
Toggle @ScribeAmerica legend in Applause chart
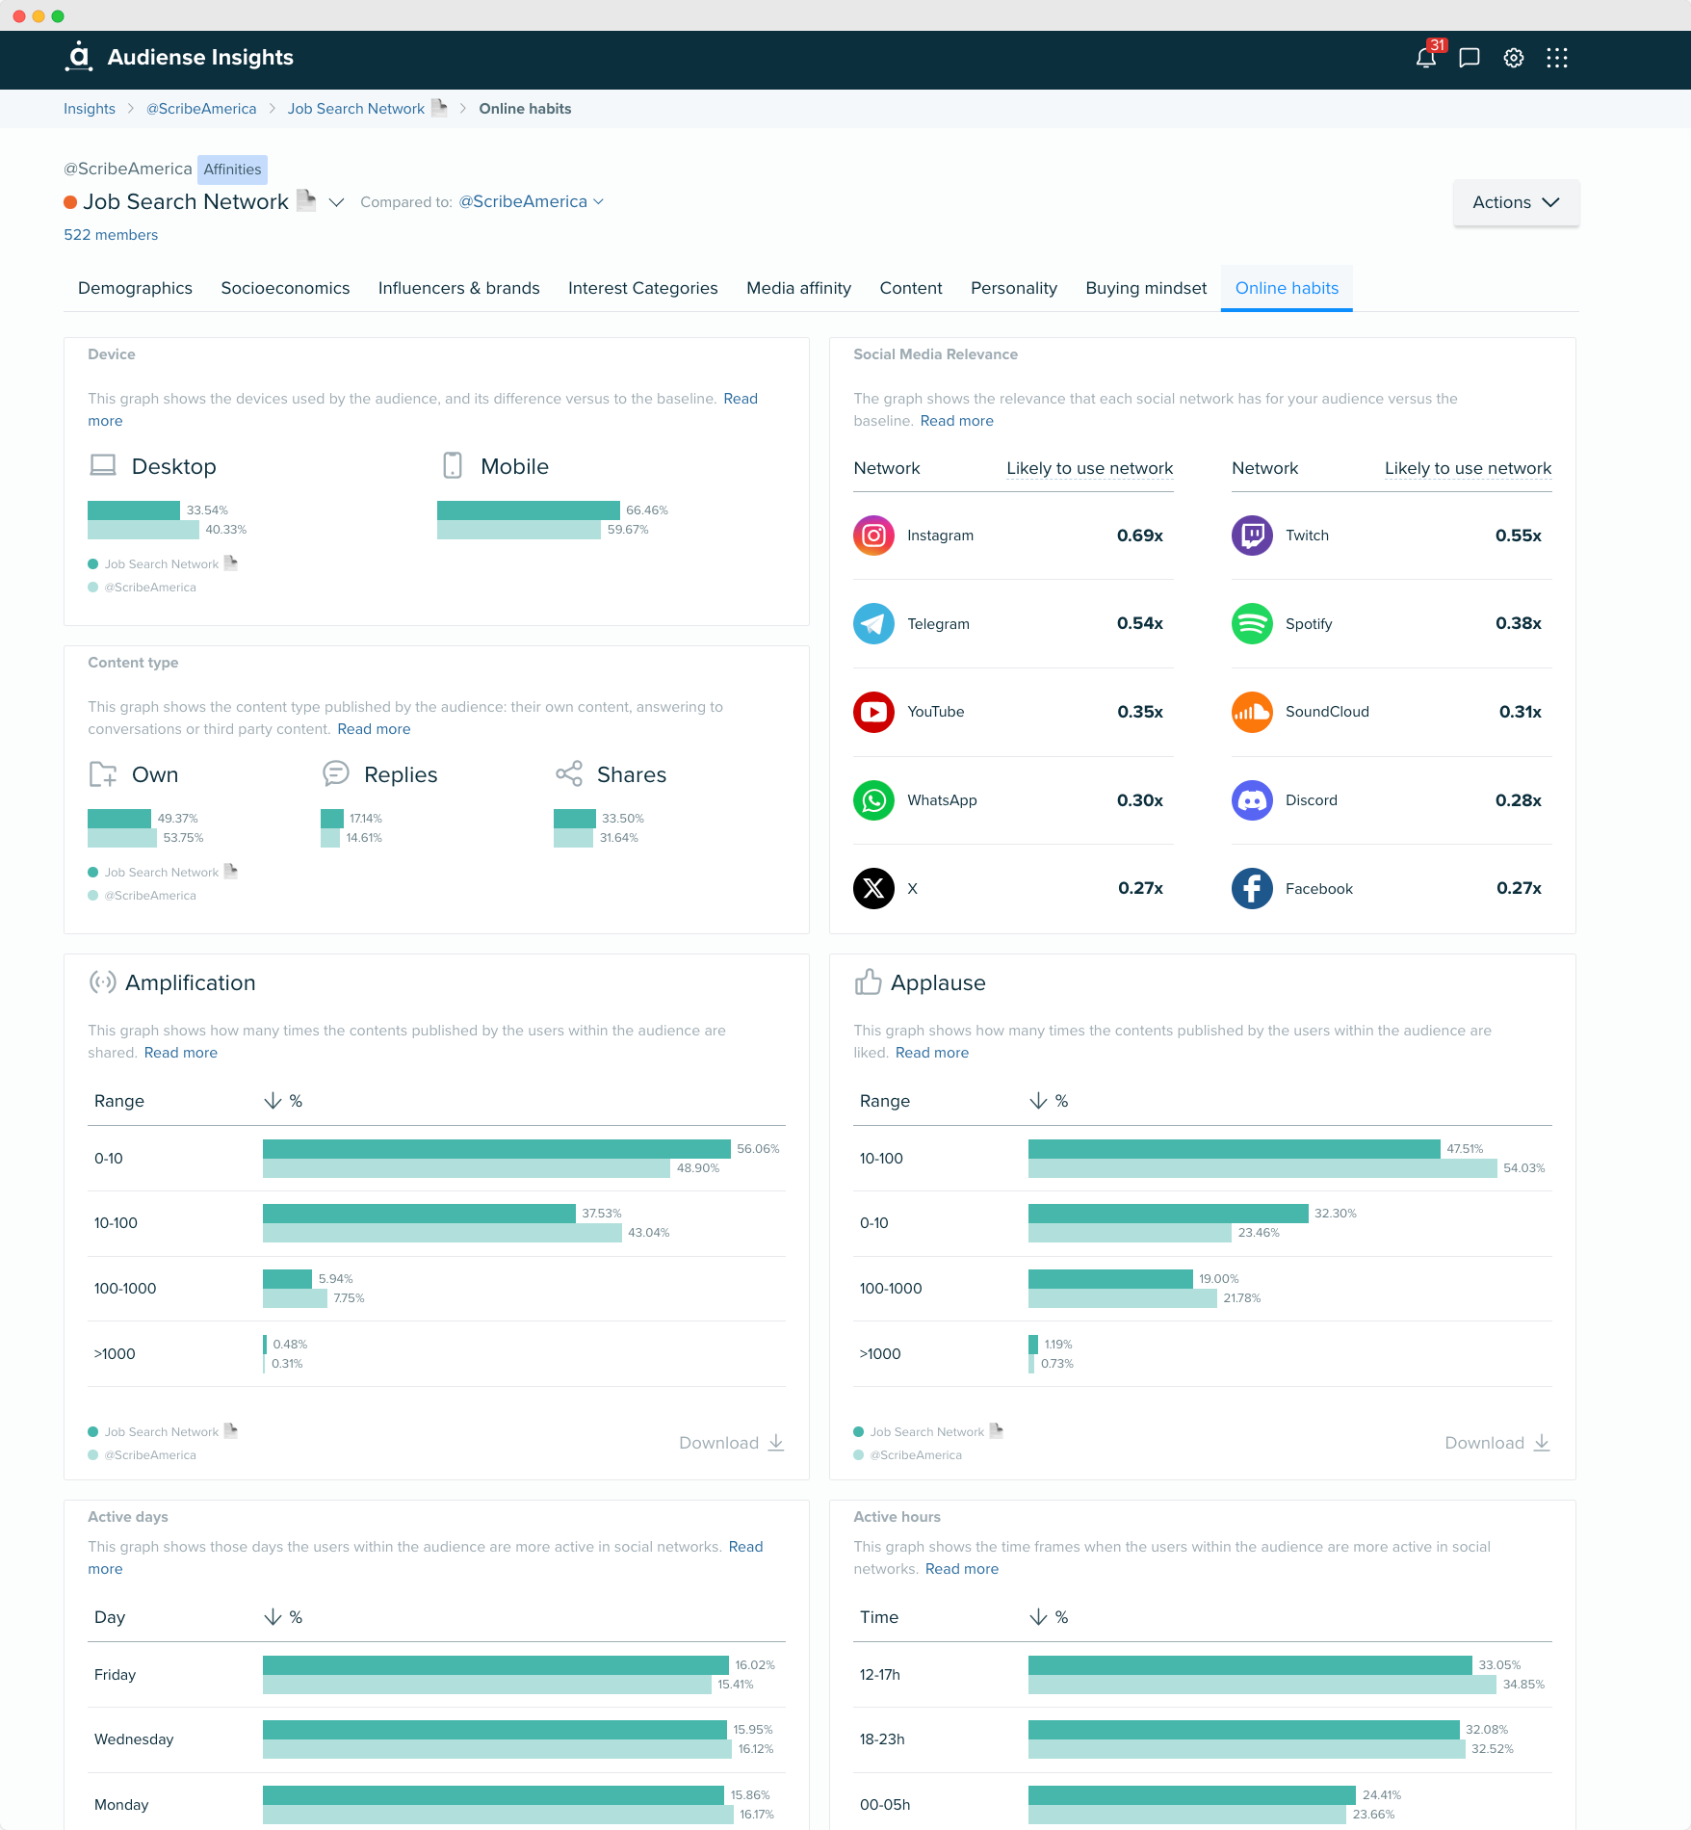(x=915, y=1455)
